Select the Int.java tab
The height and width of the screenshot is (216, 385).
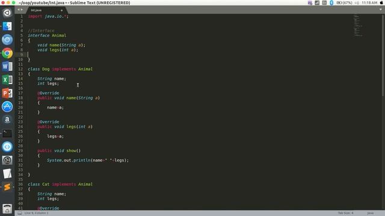tap(46, 10)
